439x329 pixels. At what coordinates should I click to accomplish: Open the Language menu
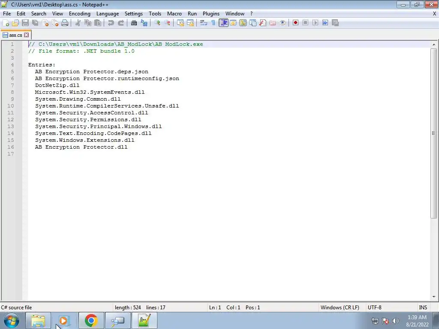point(108,14)
